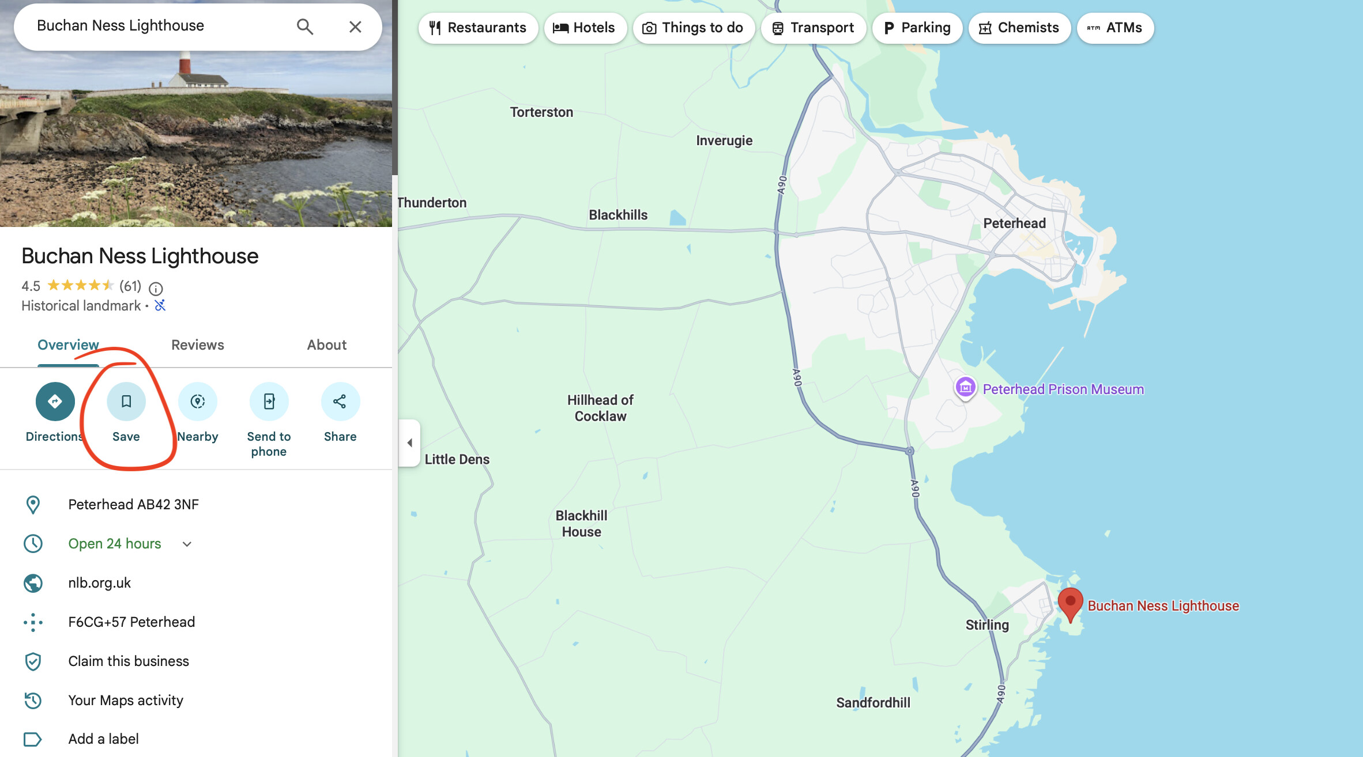Expand Open 24 hours chevron
The height and width of the screenshot is (757, 1363).
tap(187, 544)
